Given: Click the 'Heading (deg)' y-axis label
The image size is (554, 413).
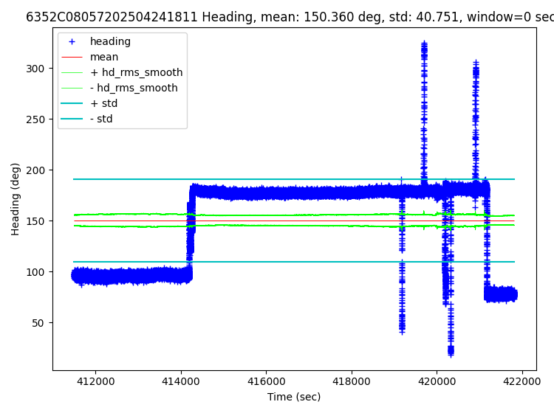Looking at the screenshot, I should pyautogui.click(x=16, y=199).
